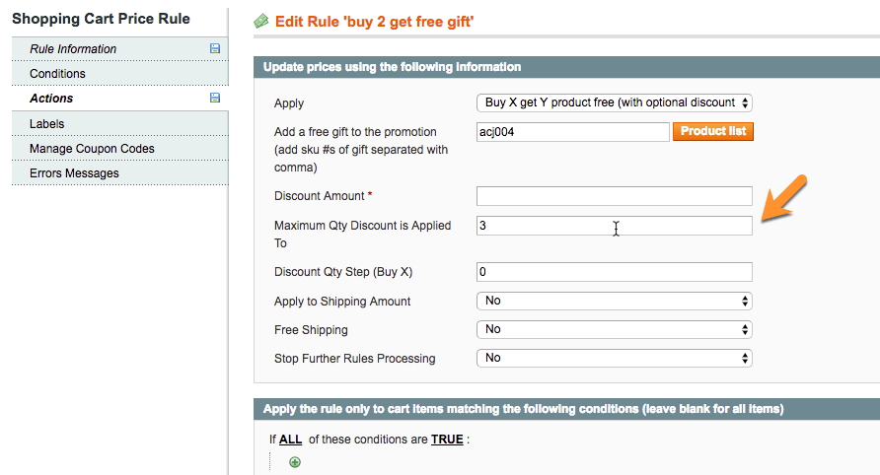Click the save icon beside Actions tab
Viewport: 880px width, 475px height.
pyautogui.click(x=215, y=98)
